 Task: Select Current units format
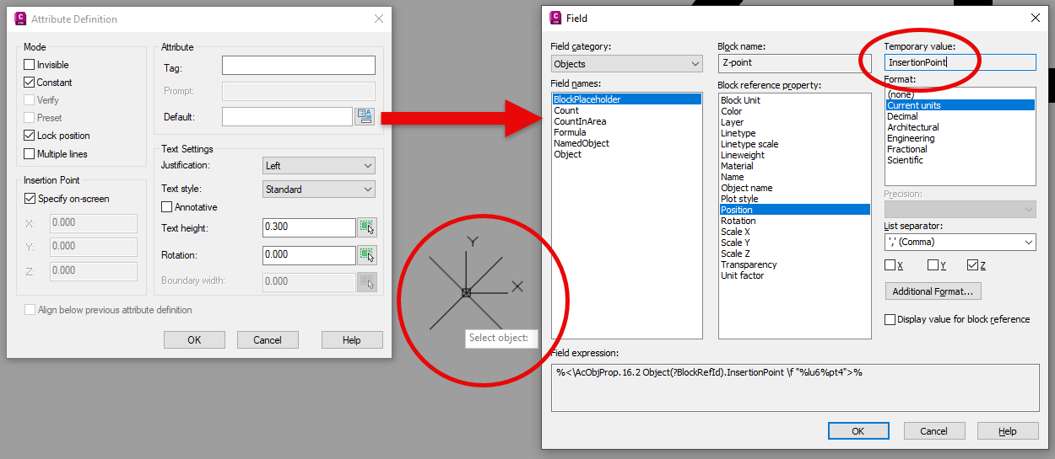click(960, 105)
